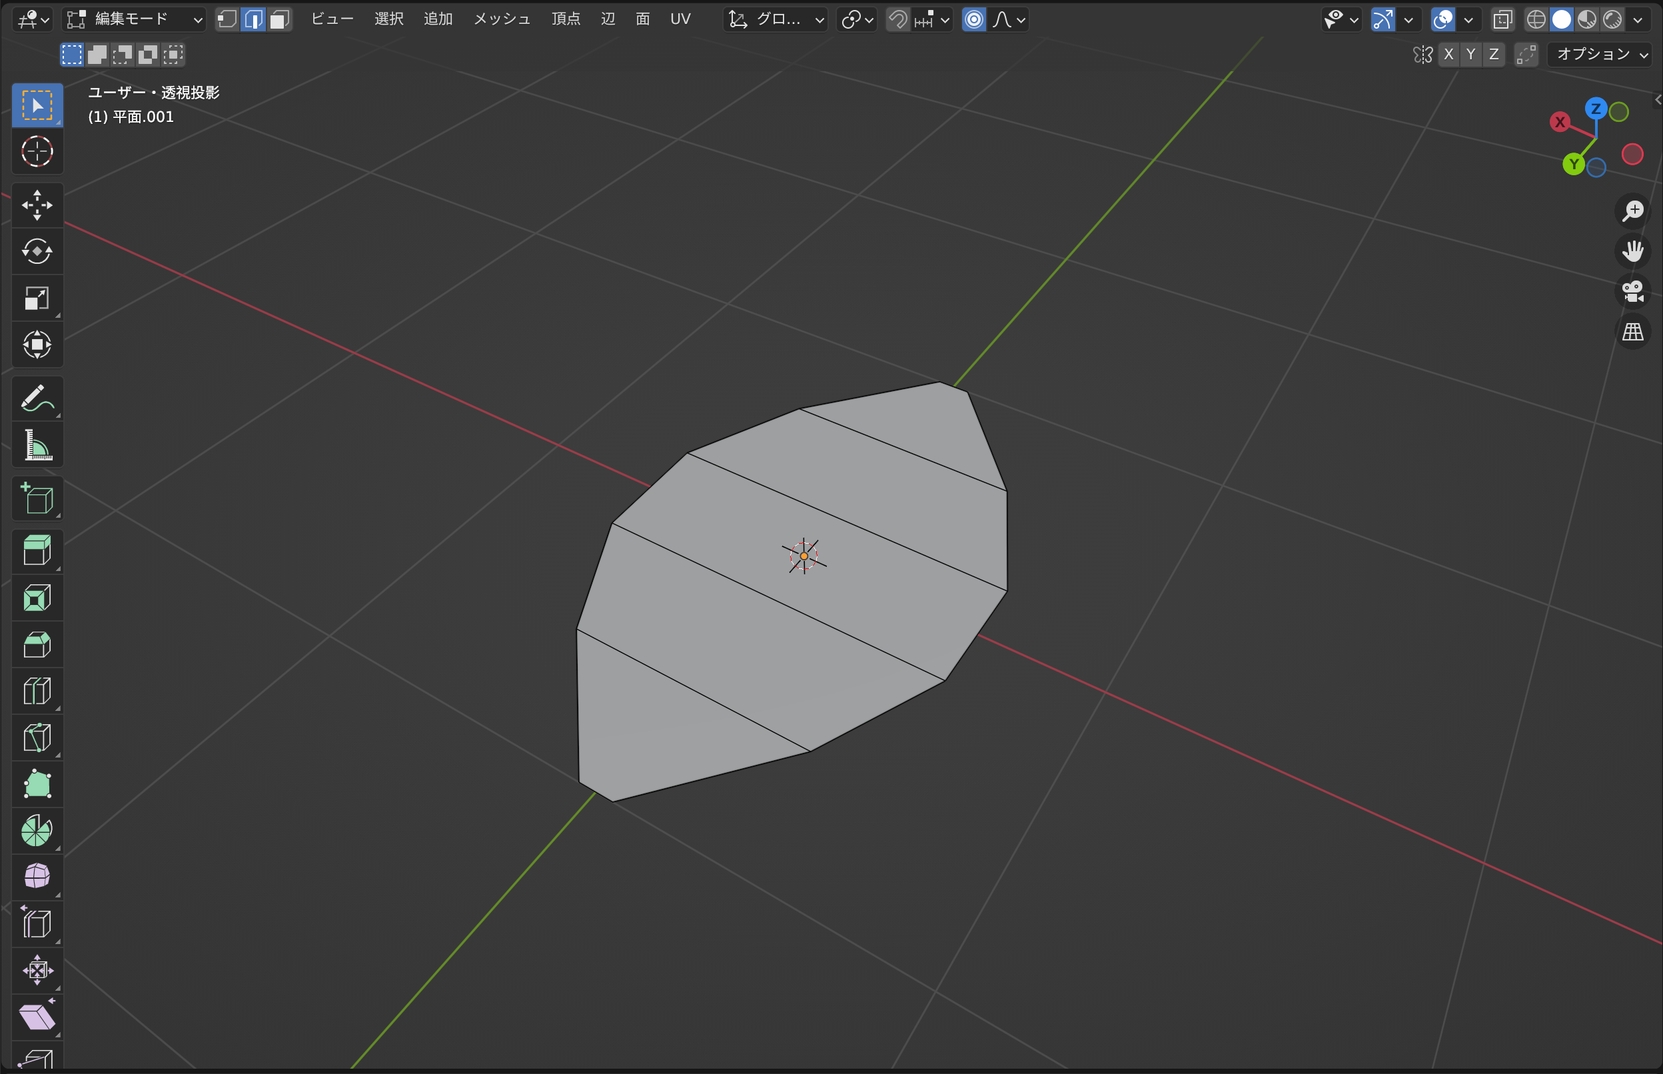Open the 編集モード mode dropdown
Screen dimensions: 1663x1074
134,19
